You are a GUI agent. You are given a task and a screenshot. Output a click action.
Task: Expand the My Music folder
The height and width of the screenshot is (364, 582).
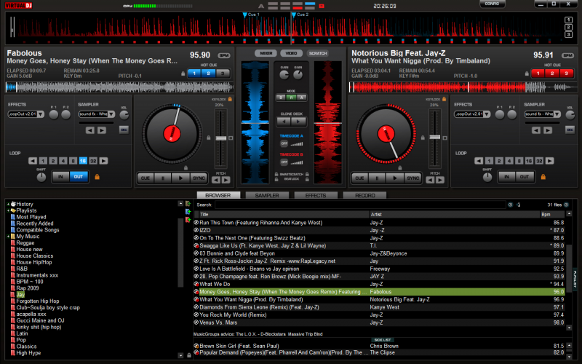[8, 236]
